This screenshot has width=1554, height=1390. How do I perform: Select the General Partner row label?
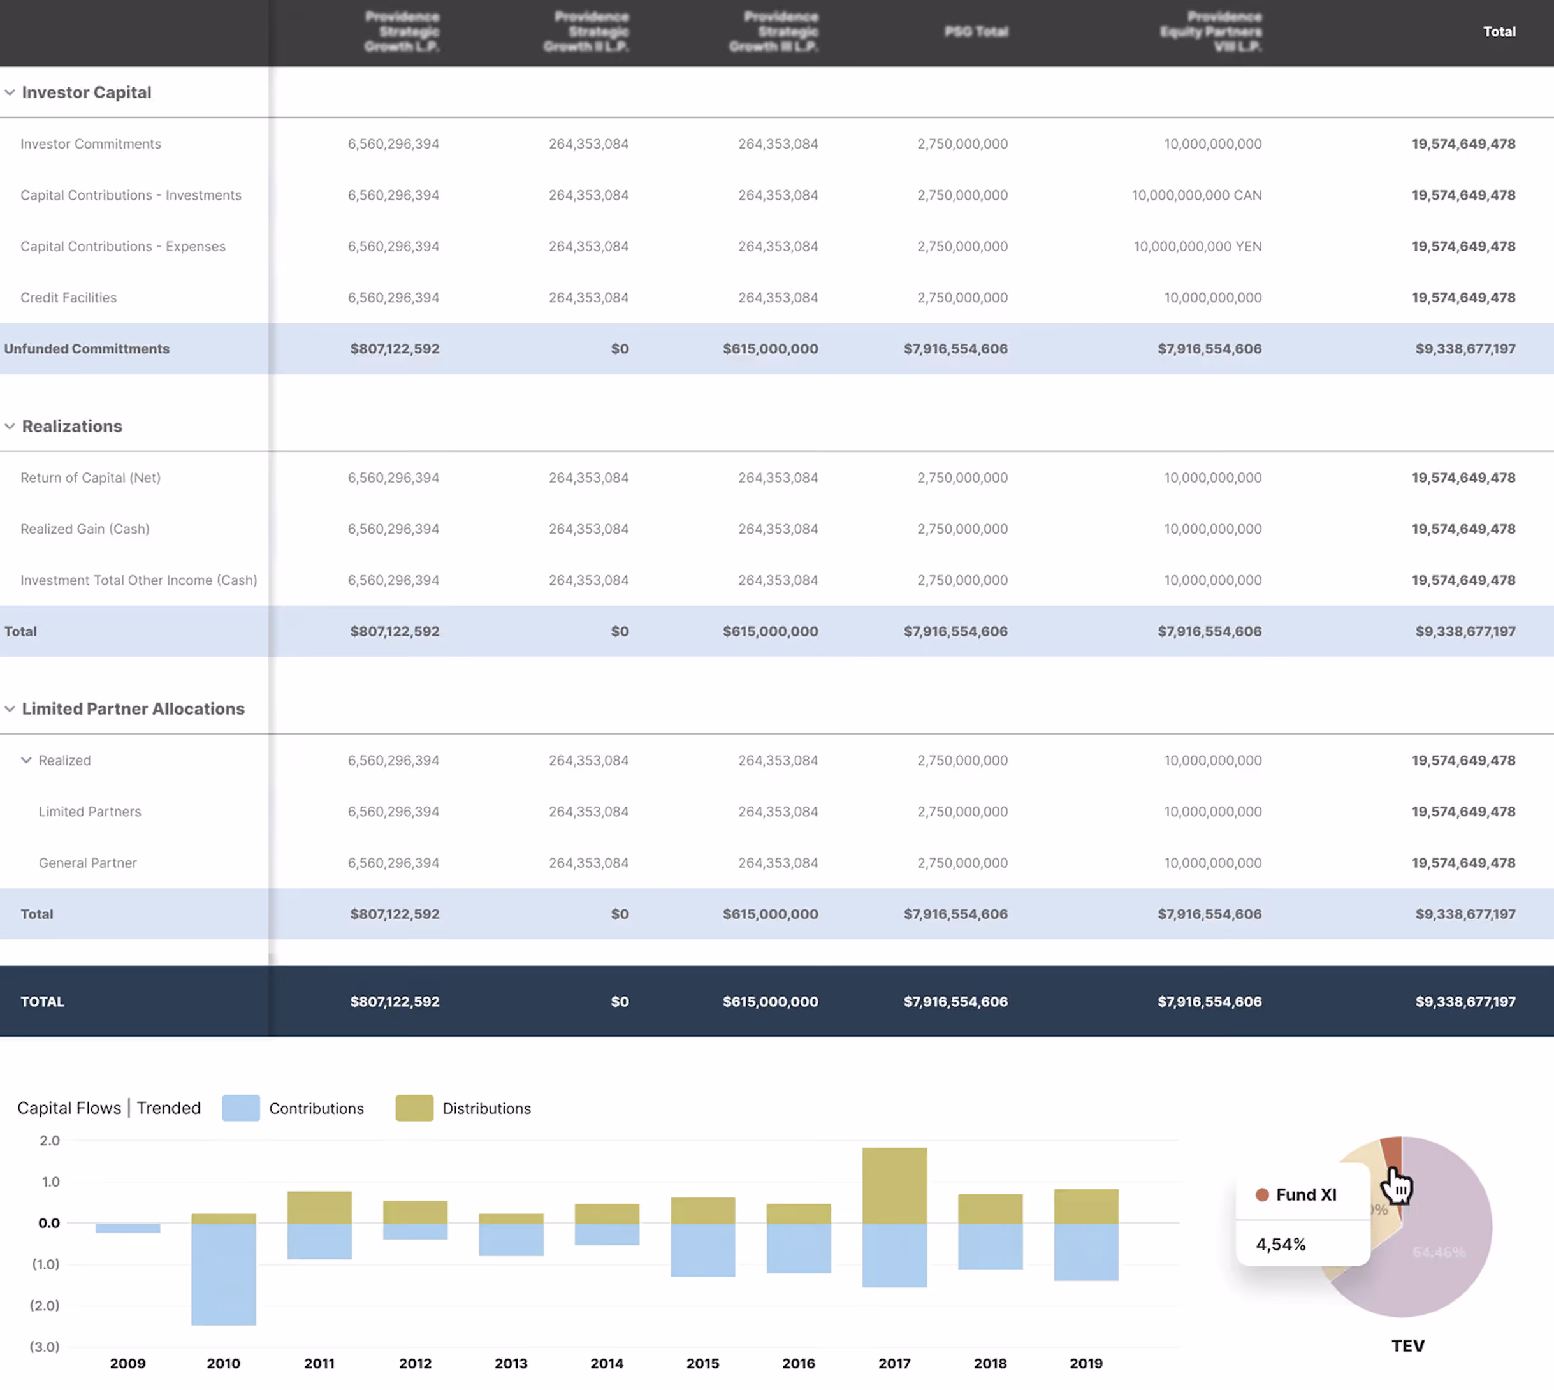click(x=88, y=862)
